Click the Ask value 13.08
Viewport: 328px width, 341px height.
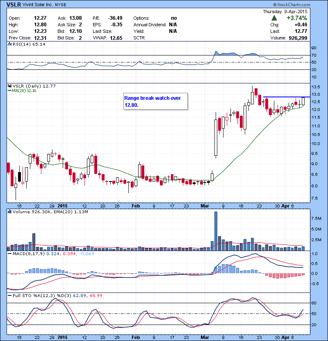coord(75,18)
